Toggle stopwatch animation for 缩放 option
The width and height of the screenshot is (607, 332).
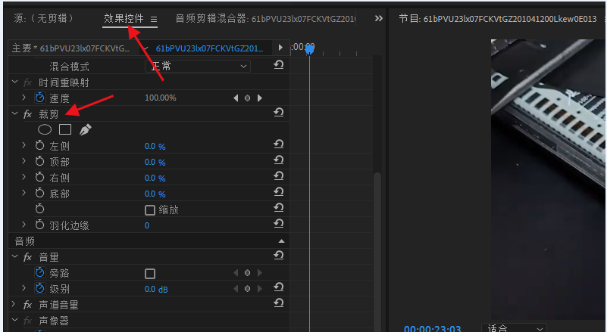[40, 209]
